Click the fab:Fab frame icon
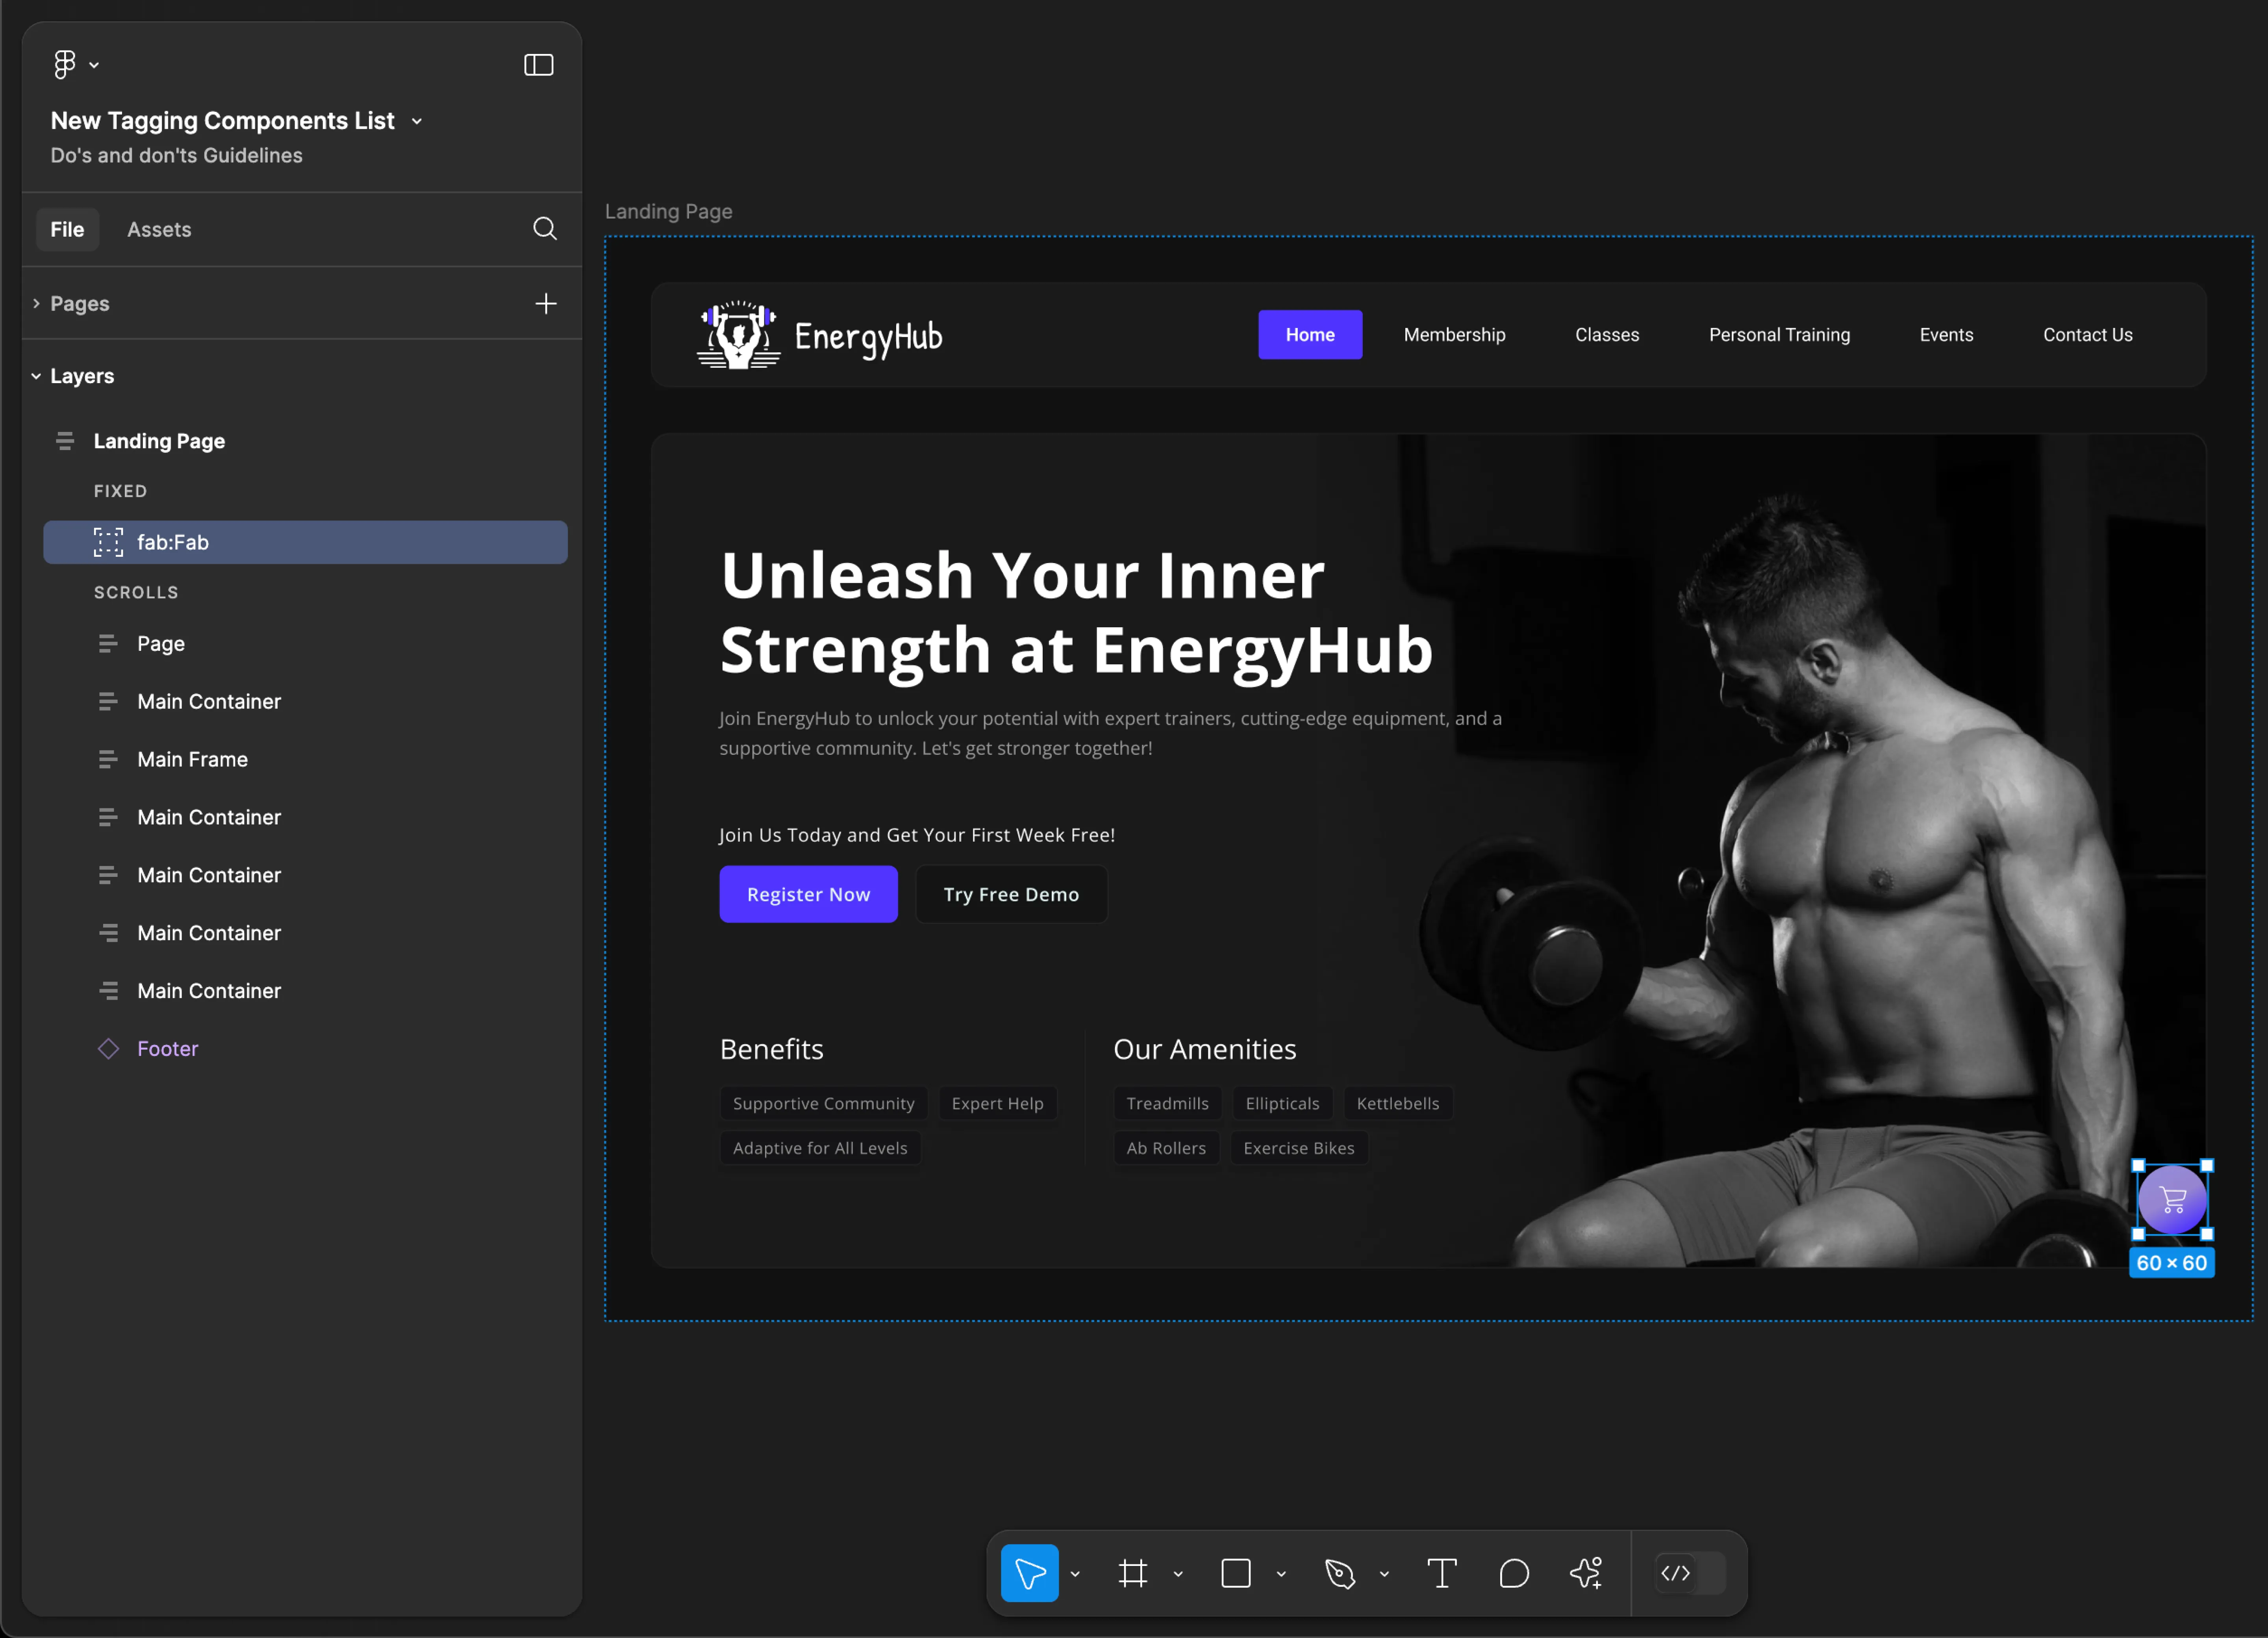Screen dimensions: 2268x1638 coord(108,542)
